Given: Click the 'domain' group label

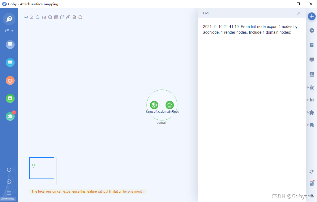Looking at the screenshot, I should pyautogui.click(x=162, y=123).
